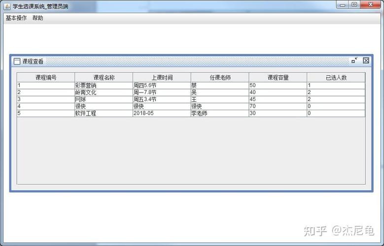Select the 很快 cell in 任课老师 column
The width and height of the screenshot is (384, 246).
click(x=220, y=106)
